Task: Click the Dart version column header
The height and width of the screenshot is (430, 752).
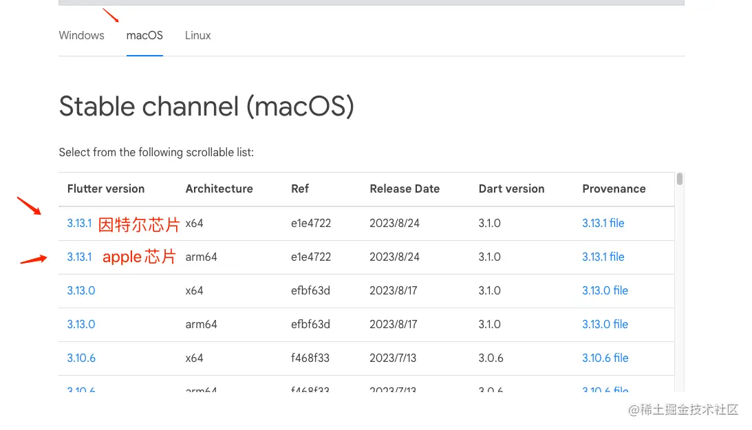Action: tap(511, 189)
